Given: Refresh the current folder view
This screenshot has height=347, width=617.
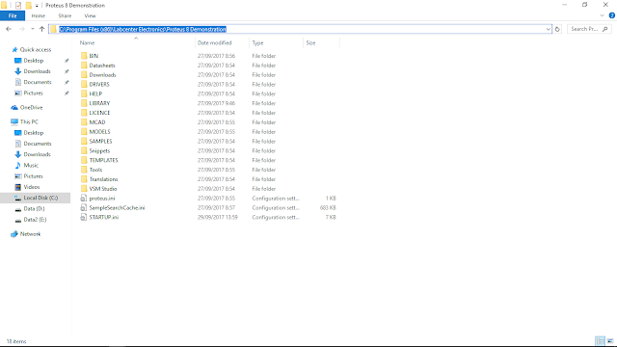Looking at the screenshot, I should pos(557,29).
